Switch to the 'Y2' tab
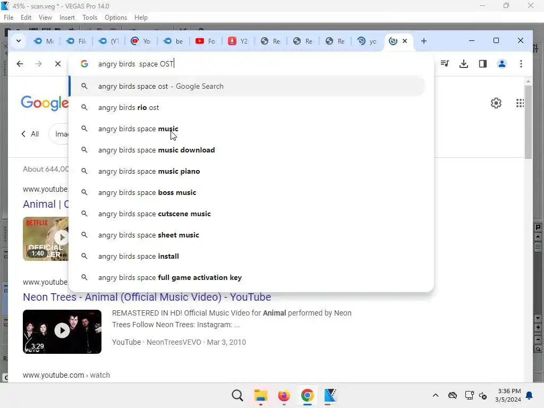Viewport: 544px width, 408px height. tap(238, 41)
